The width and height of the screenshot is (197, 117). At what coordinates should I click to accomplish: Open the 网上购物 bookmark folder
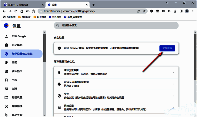click(x=40, y=17)
